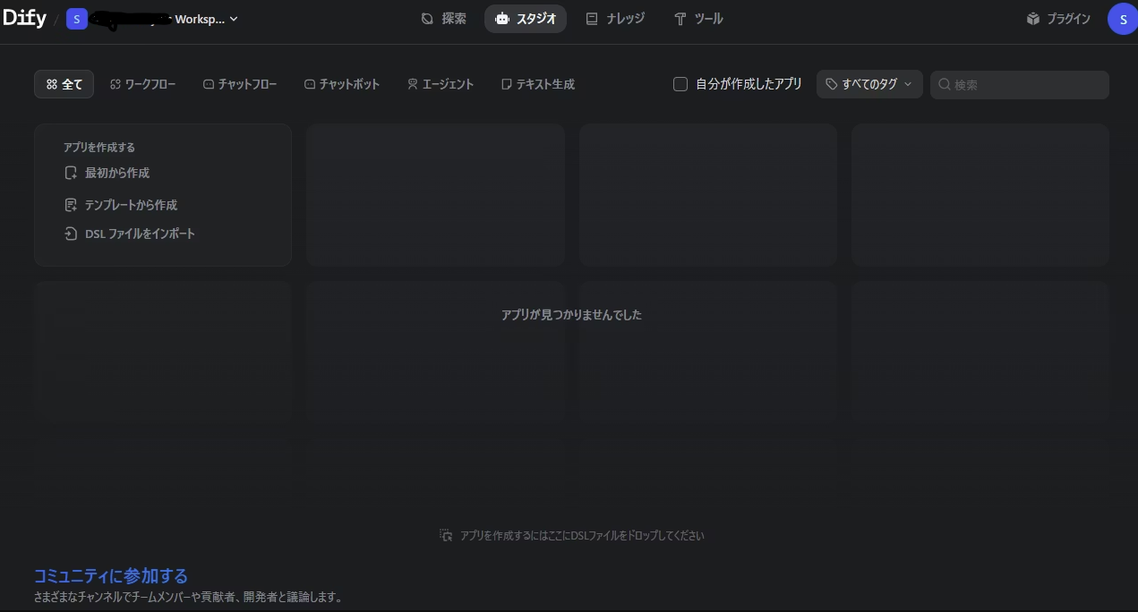Screen dimensions: 1138x612
Task: Open the 探索 (Explore) section
Action: tap(444, 19)
